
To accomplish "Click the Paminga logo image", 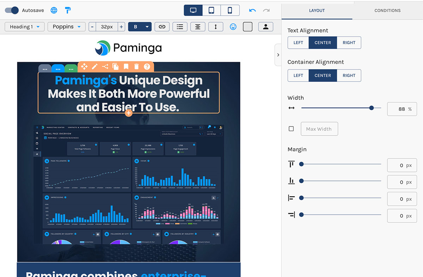I will pyautogui.click(x=129, y=48).
